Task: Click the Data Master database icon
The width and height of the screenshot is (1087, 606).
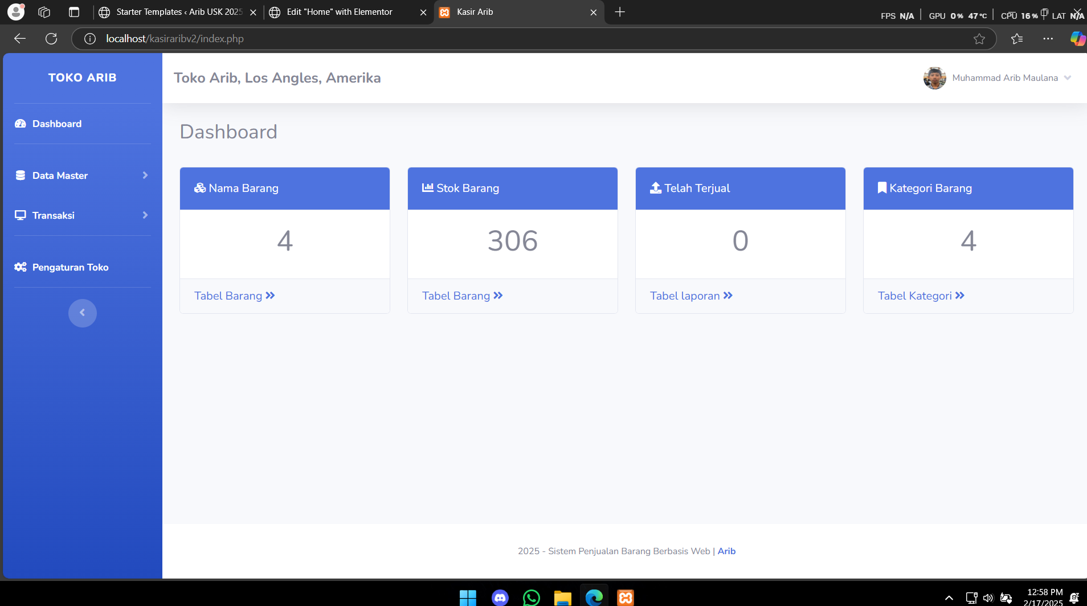Action: click(x=21, y=175)
